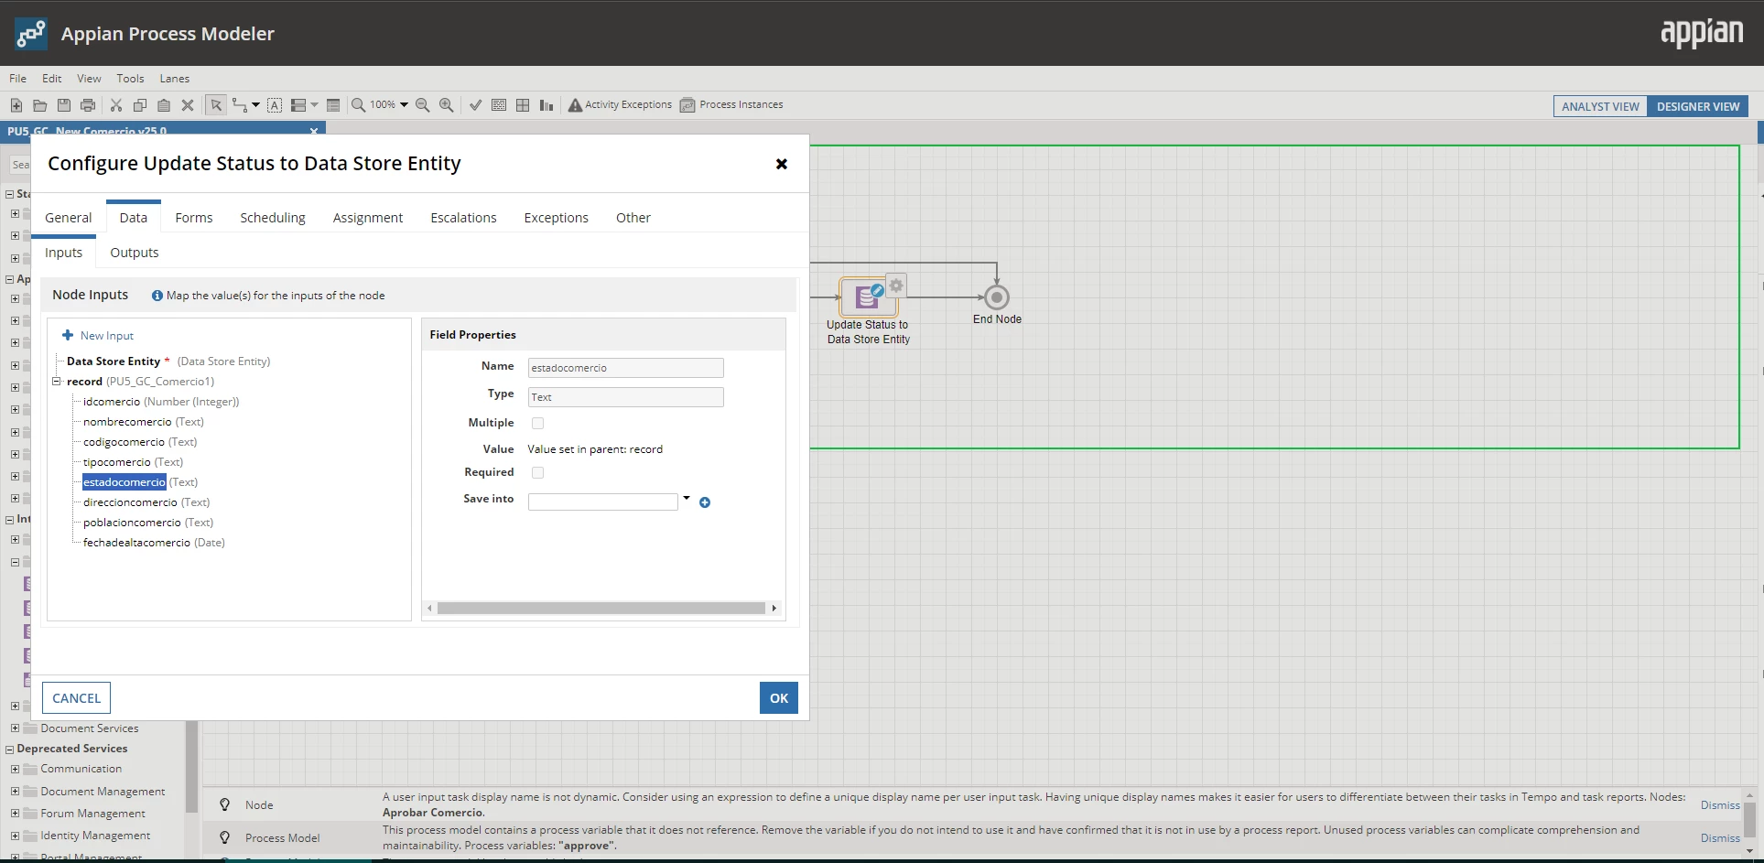Select the connector flow tool
This screenshot has height=863, width=1764.
[240, 105]
